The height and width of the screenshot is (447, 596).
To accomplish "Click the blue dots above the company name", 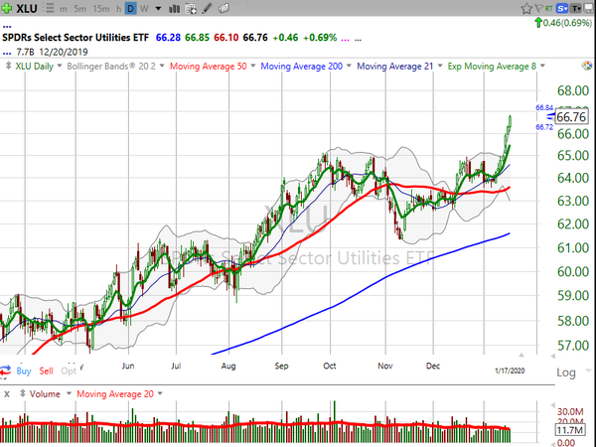I will click(7, 27).
